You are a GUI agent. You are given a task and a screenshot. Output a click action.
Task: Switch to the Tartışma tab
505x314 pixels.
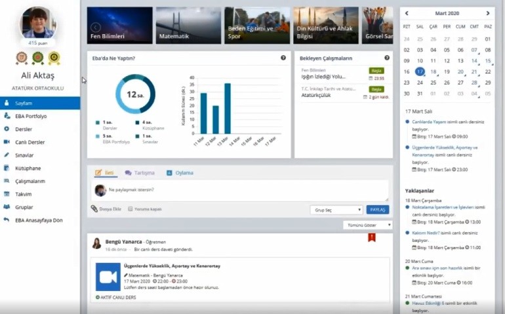point(140,173)
